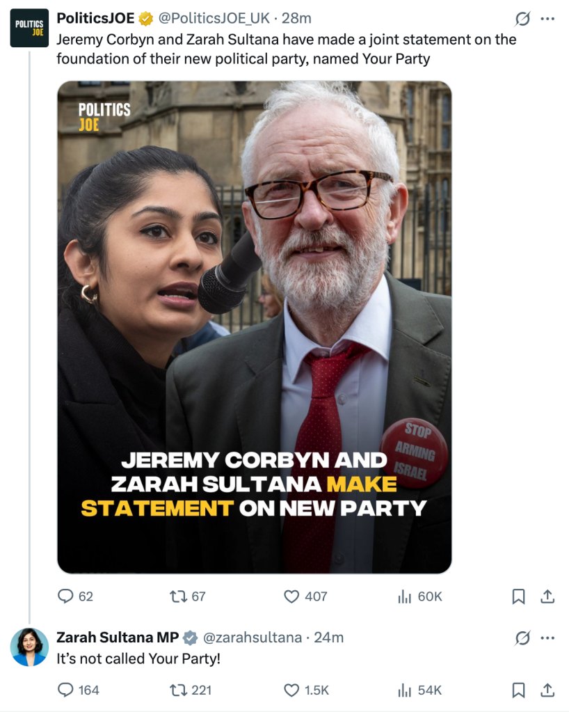Open Grok icon on Zarah Sultana's reply
The image size is (569, 712).
click(x=522, y=638)
